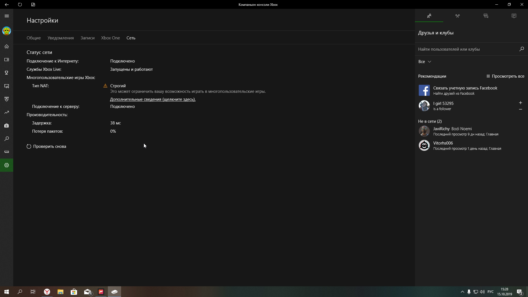The height and width of the screenshot is (297, 528).
Task: Select the 'Уведомления' settings tab
Action: coord(61,38)
